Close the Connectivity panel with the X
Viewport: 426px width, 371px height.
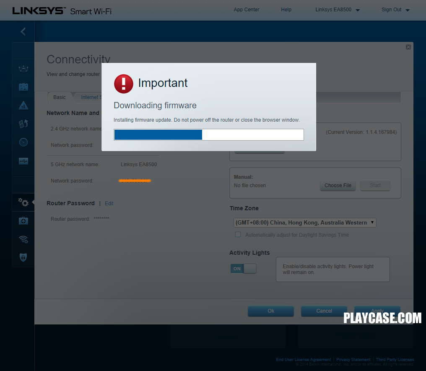(x=408, y=47)
